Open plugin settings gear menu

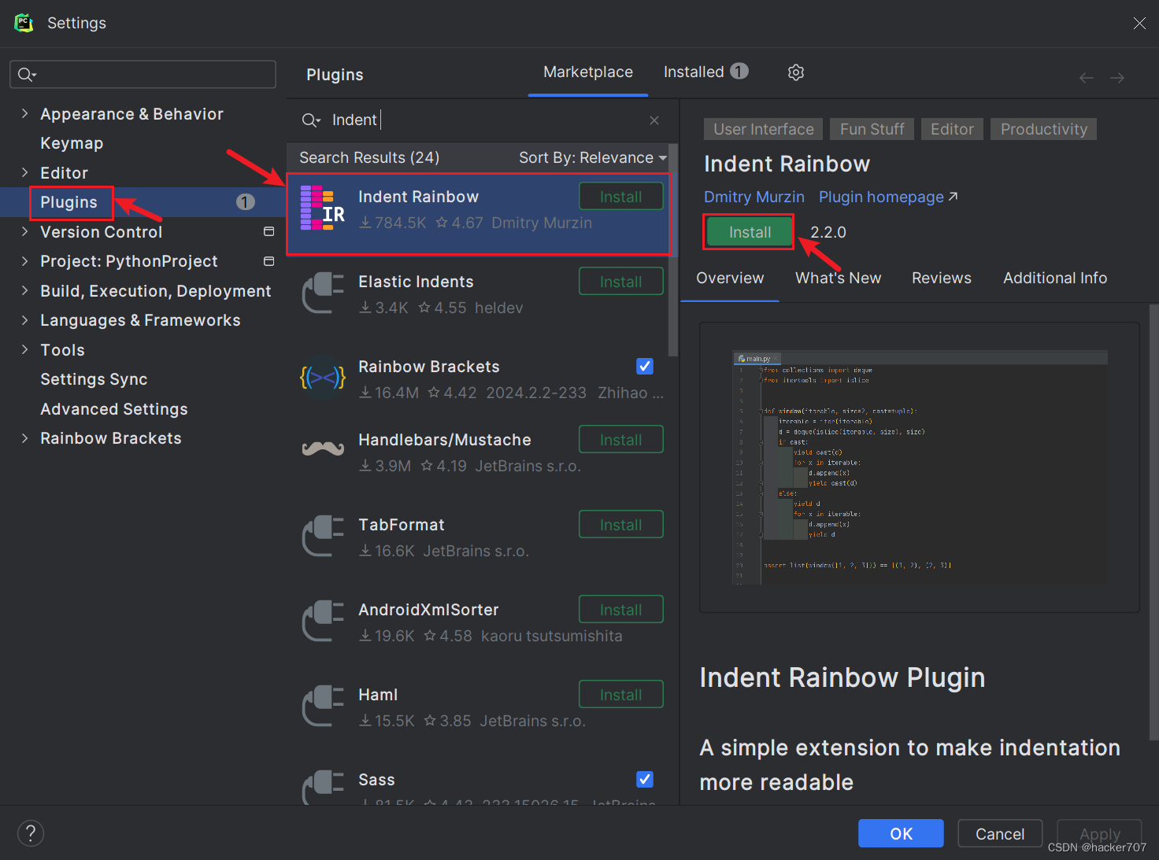click(796, 72)
